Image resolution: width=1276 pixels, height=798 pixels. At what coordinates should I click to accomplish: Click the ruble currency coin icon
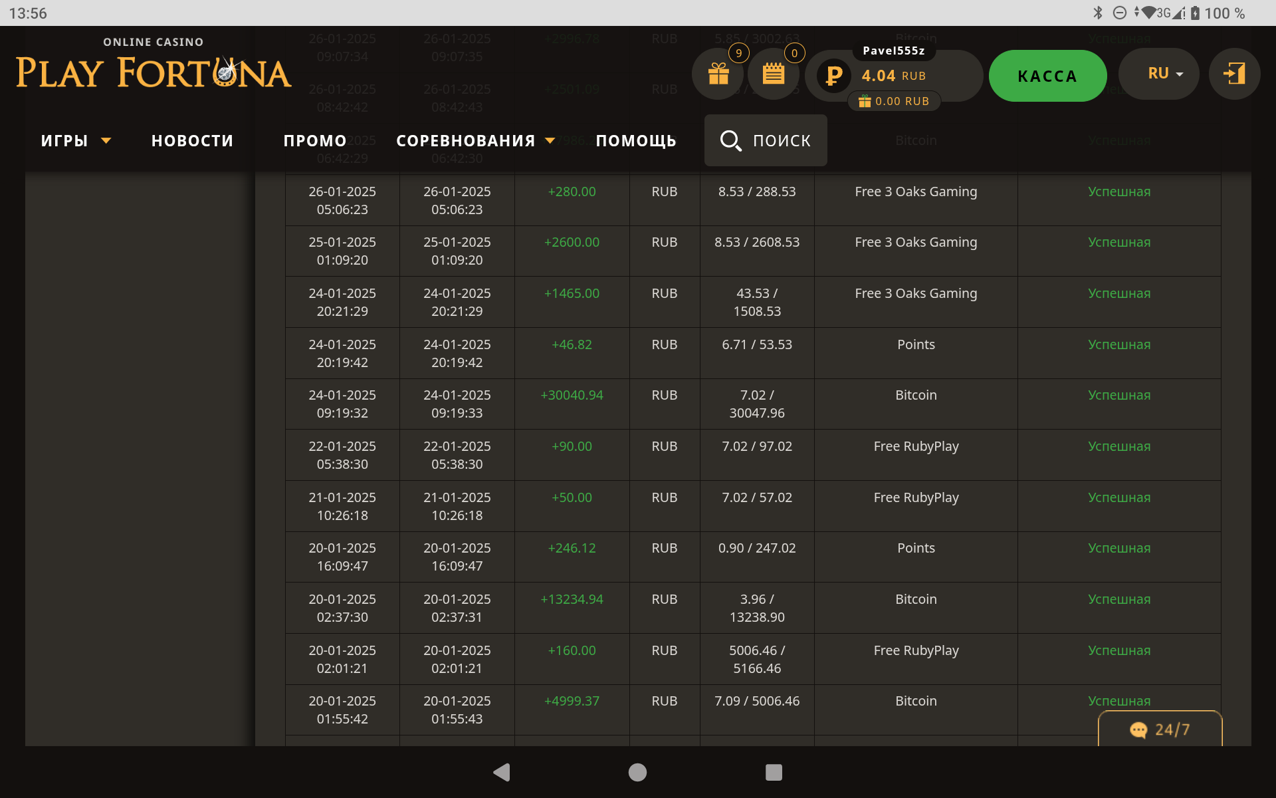coord(833,76)
